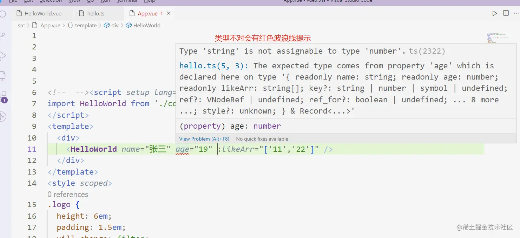
Task: Click 'height: 6em;' on line 16
Action: coord(84,216)
